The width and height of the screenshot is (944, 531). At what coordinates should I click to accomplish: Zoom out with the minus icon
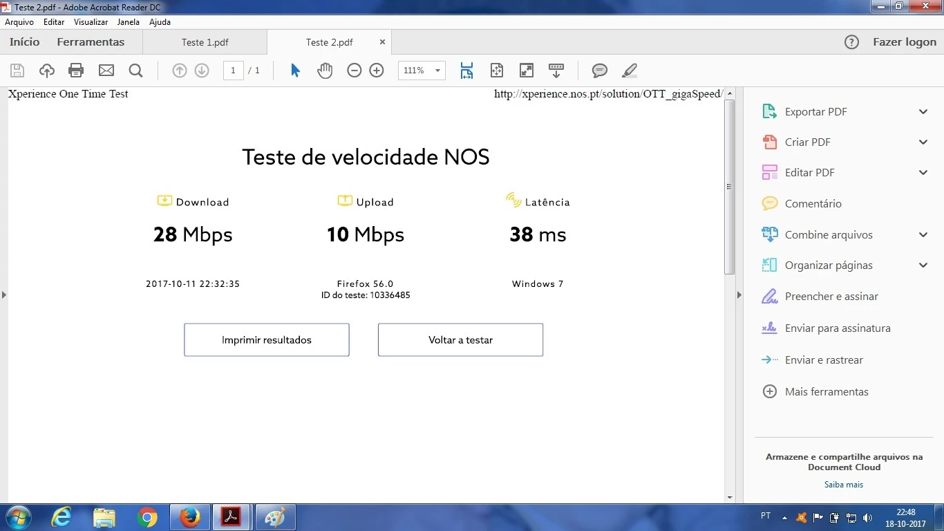click(x=355, y=71)
